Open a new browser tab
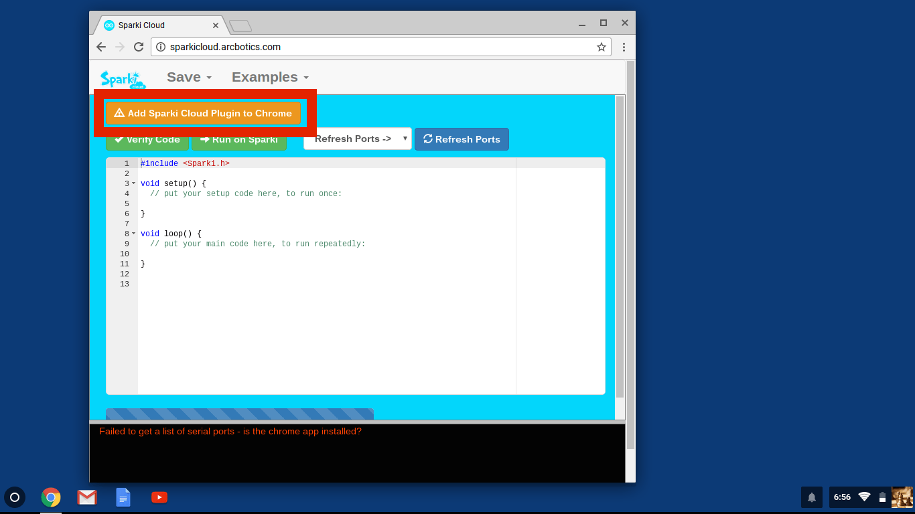 pos(240,25)
